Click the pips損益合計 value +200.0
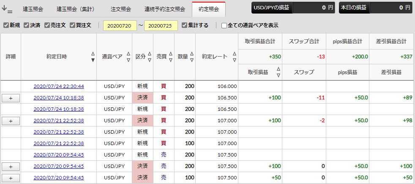This screenshot has height=184, width=415. 360,57
